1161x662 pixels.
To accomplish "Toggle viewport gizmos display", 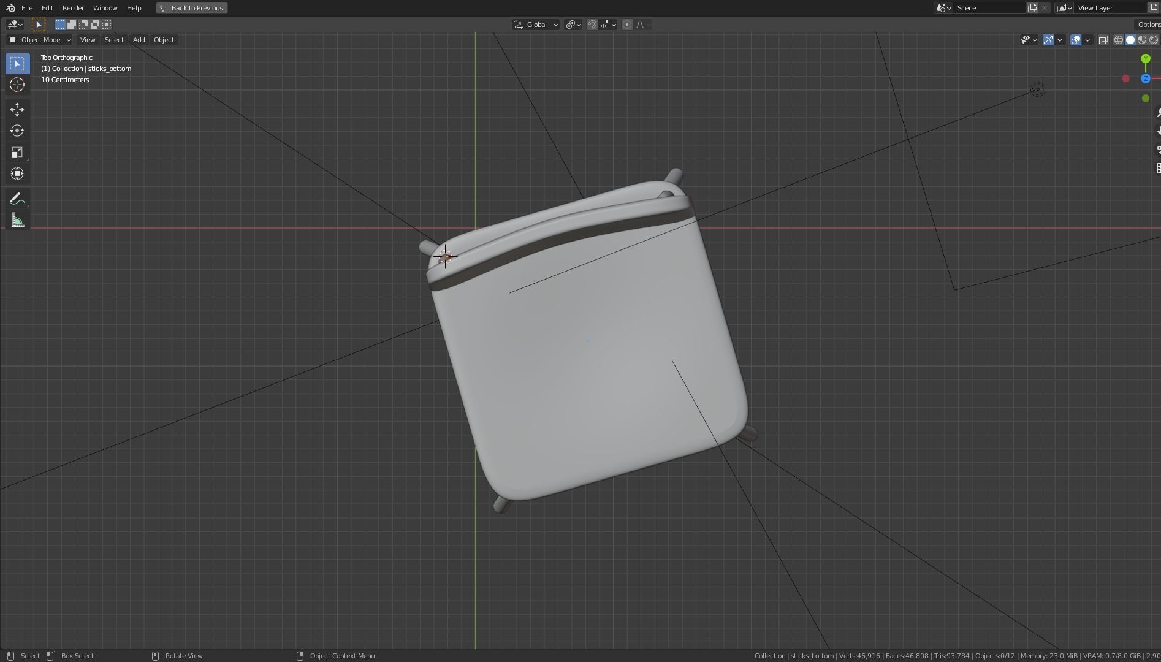I will [x=1048, y=40].
